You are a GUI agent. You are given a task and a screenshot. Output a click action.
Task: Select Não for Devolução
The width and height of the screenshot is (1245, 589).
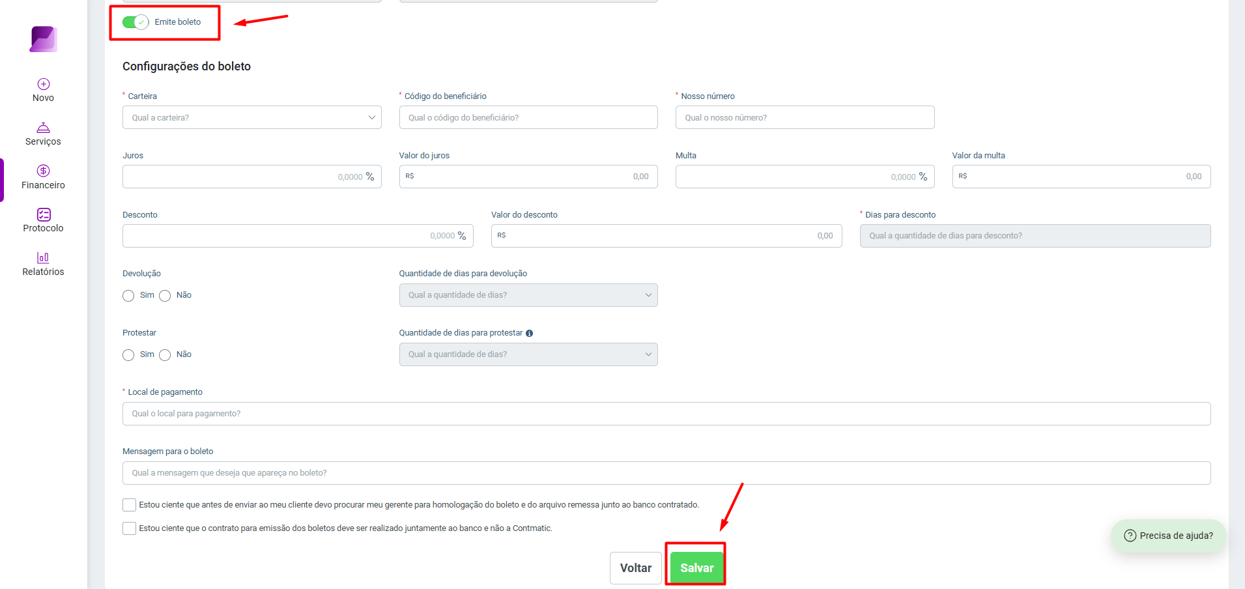(165, 296)
